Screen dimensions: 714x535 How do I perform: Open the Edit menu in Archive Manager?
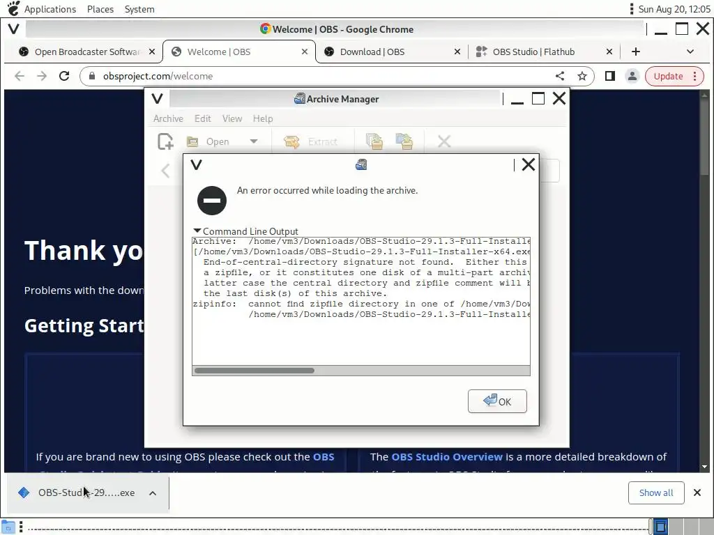click(203, 118)
